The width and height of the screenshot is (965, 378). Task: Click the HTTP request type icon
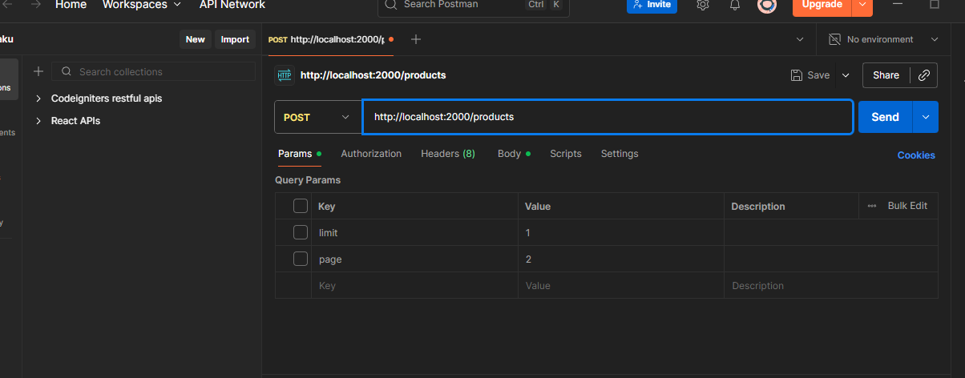285,75
